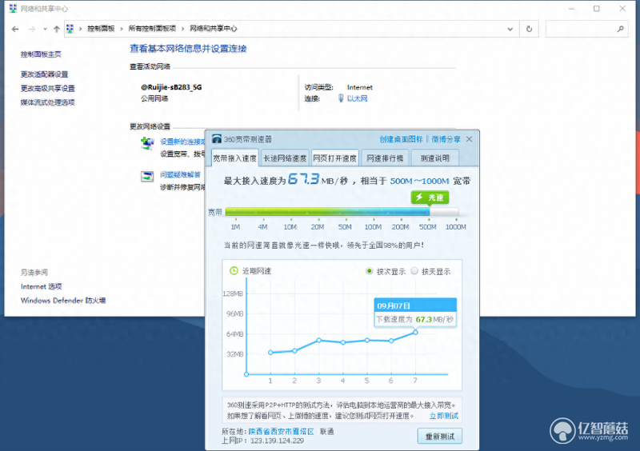The height and width of the screenshot is (451, 640).
Task: Click chart data point 3
Action: point(318,340)
